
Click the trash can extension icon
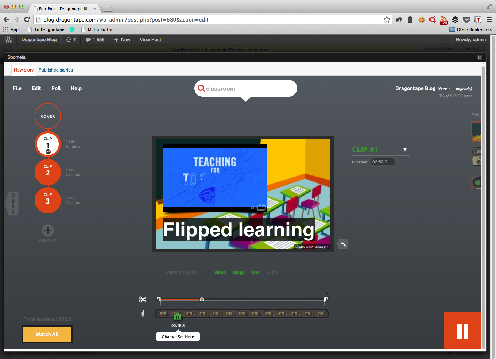[x=410, y=20]
